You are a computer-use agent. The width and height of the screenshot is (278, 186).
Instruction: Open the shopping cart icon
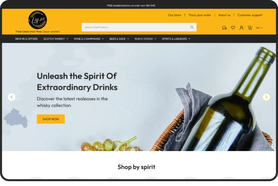[250, 28]
